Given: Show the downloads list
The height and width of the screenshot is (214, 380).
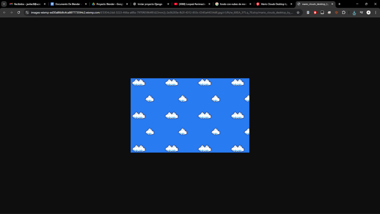Looking at the screenshot, I should [354, 13].
